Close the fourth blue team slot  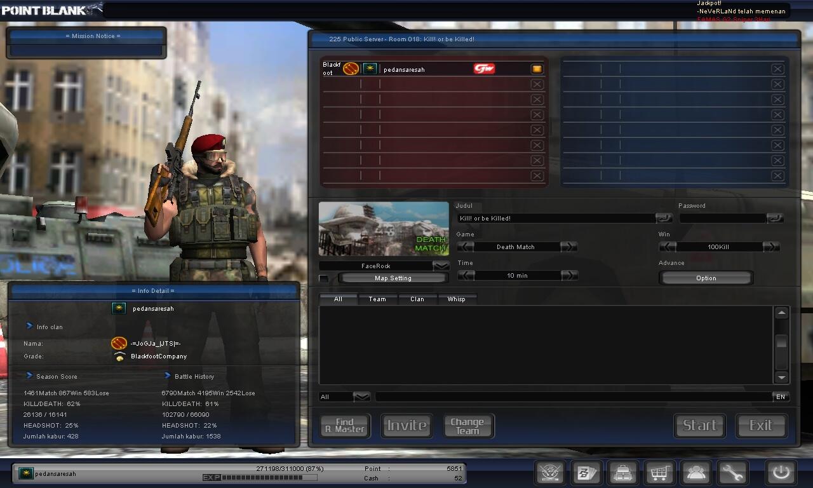(x=777, y=114)
